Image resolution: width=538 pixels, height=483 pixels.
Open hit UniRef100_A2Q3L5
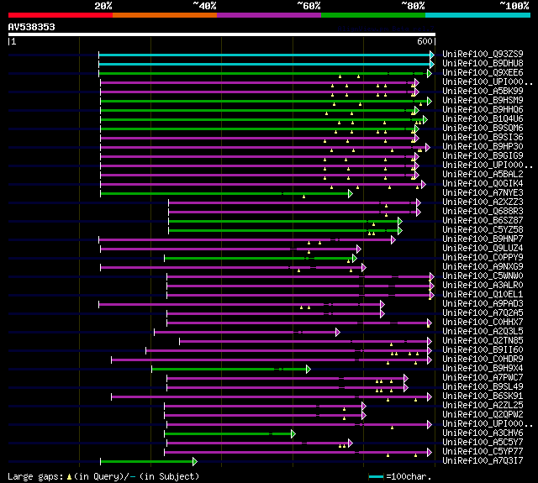[483, 332]
